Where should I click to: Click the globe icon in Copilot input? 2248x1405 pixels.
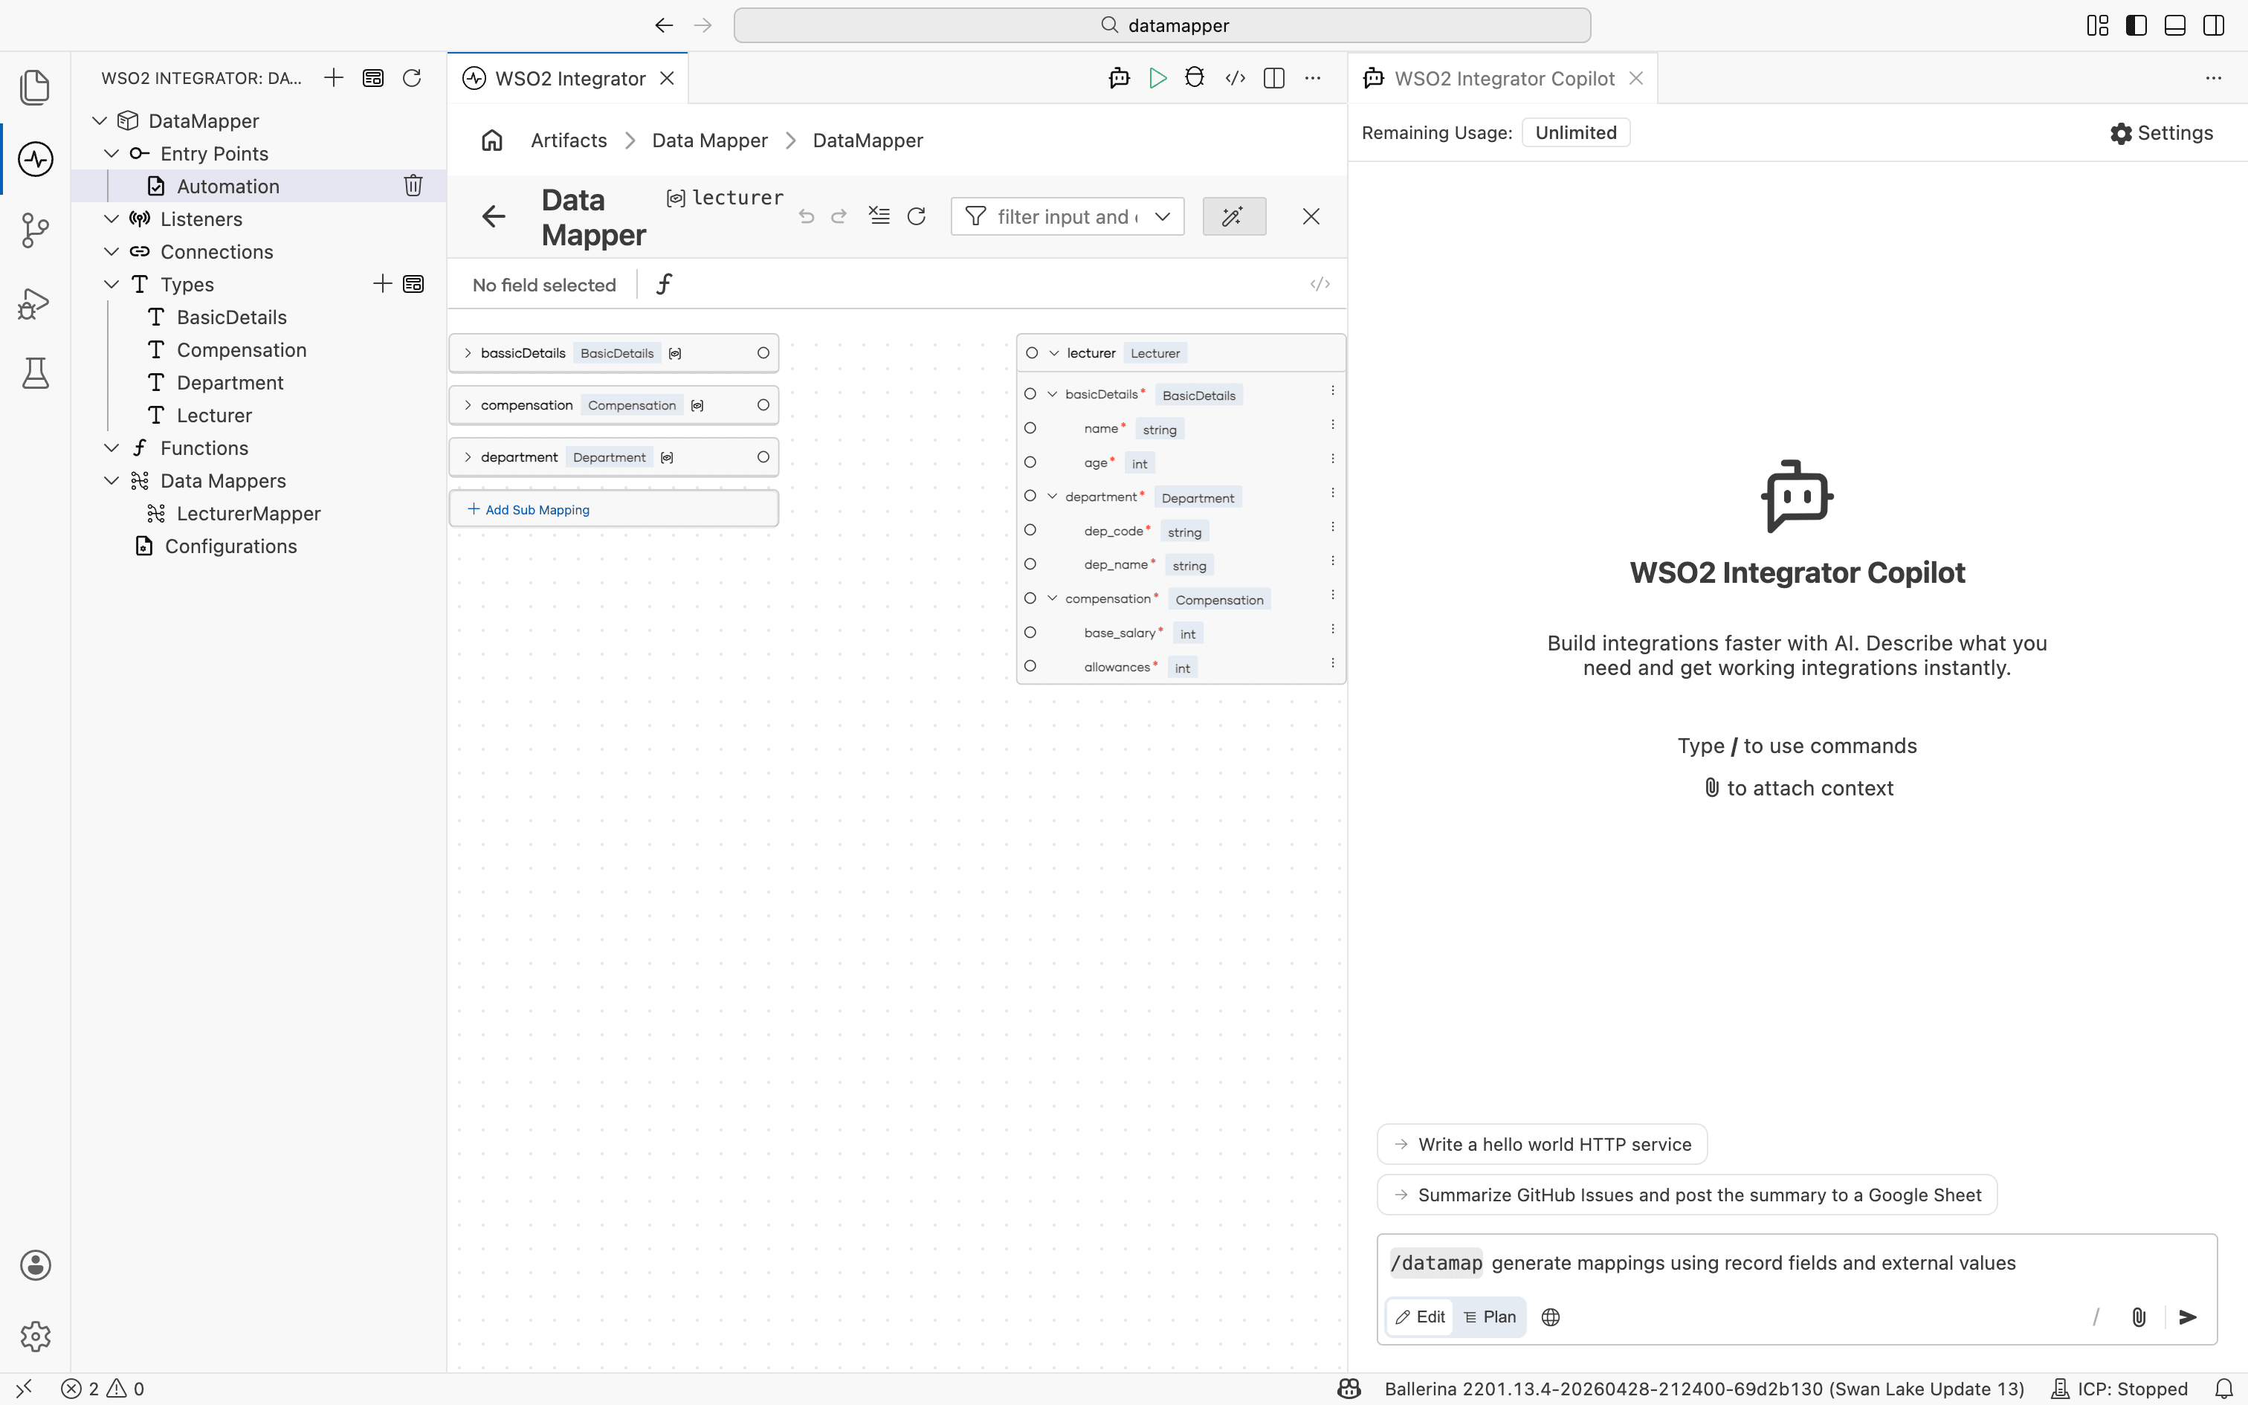[1551, 1317]
